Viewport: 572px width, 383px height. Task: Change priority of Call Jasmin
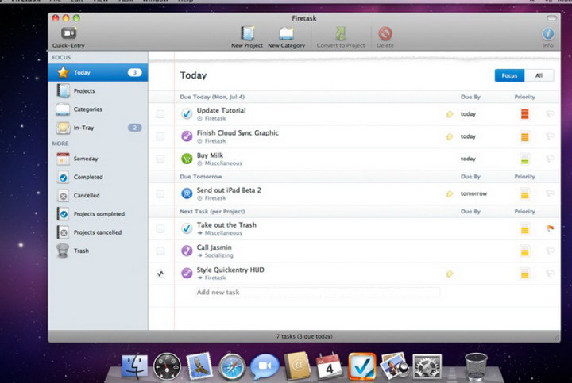[524, 251]
